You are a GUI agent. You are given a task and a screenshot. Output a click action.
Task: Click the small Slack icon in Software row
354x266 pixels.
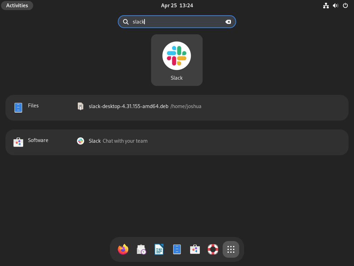pos(80,141)
